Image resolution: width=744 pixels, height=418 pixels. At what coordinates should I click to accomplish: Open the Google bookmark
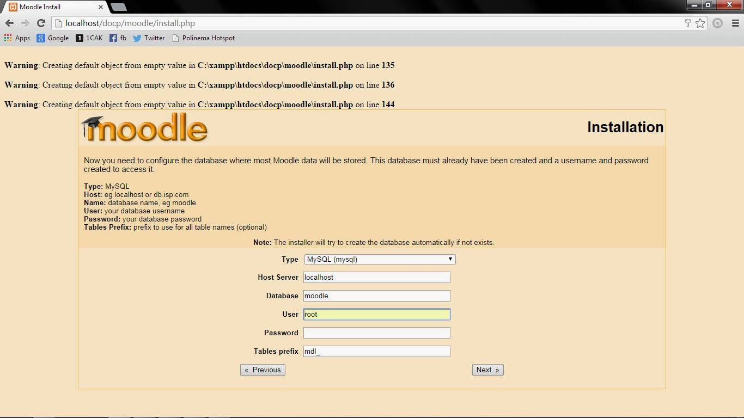coord(53,38)
